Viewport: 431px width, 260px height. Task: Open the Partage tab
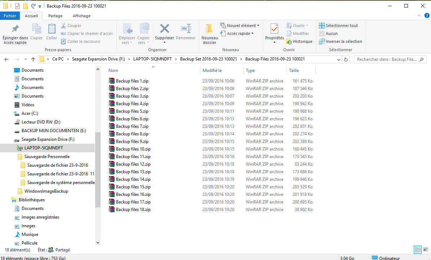pyautogui.click(x=55, y=16)
